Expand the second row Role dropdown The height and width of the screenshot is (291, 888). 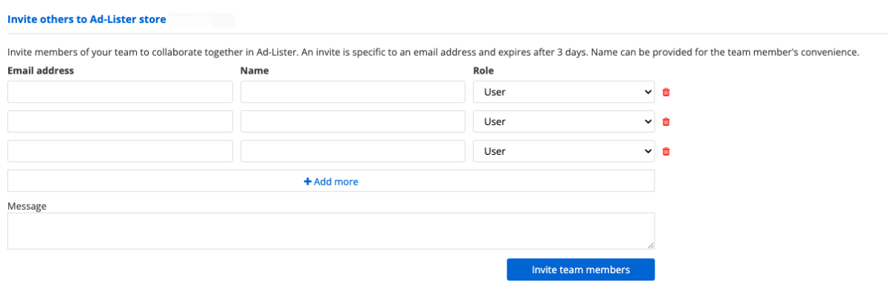564,121
